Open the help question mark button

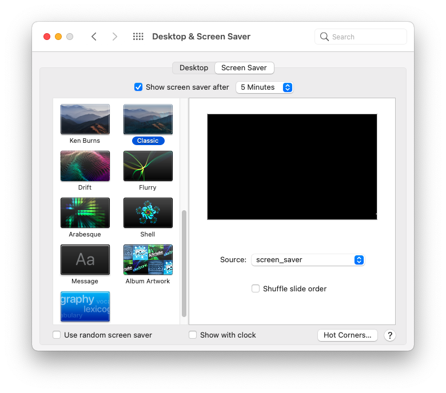[390, 335]
